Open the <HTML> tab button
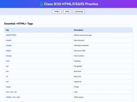The image size is (137, 102). pyautogui.click(x=57, y=12)
